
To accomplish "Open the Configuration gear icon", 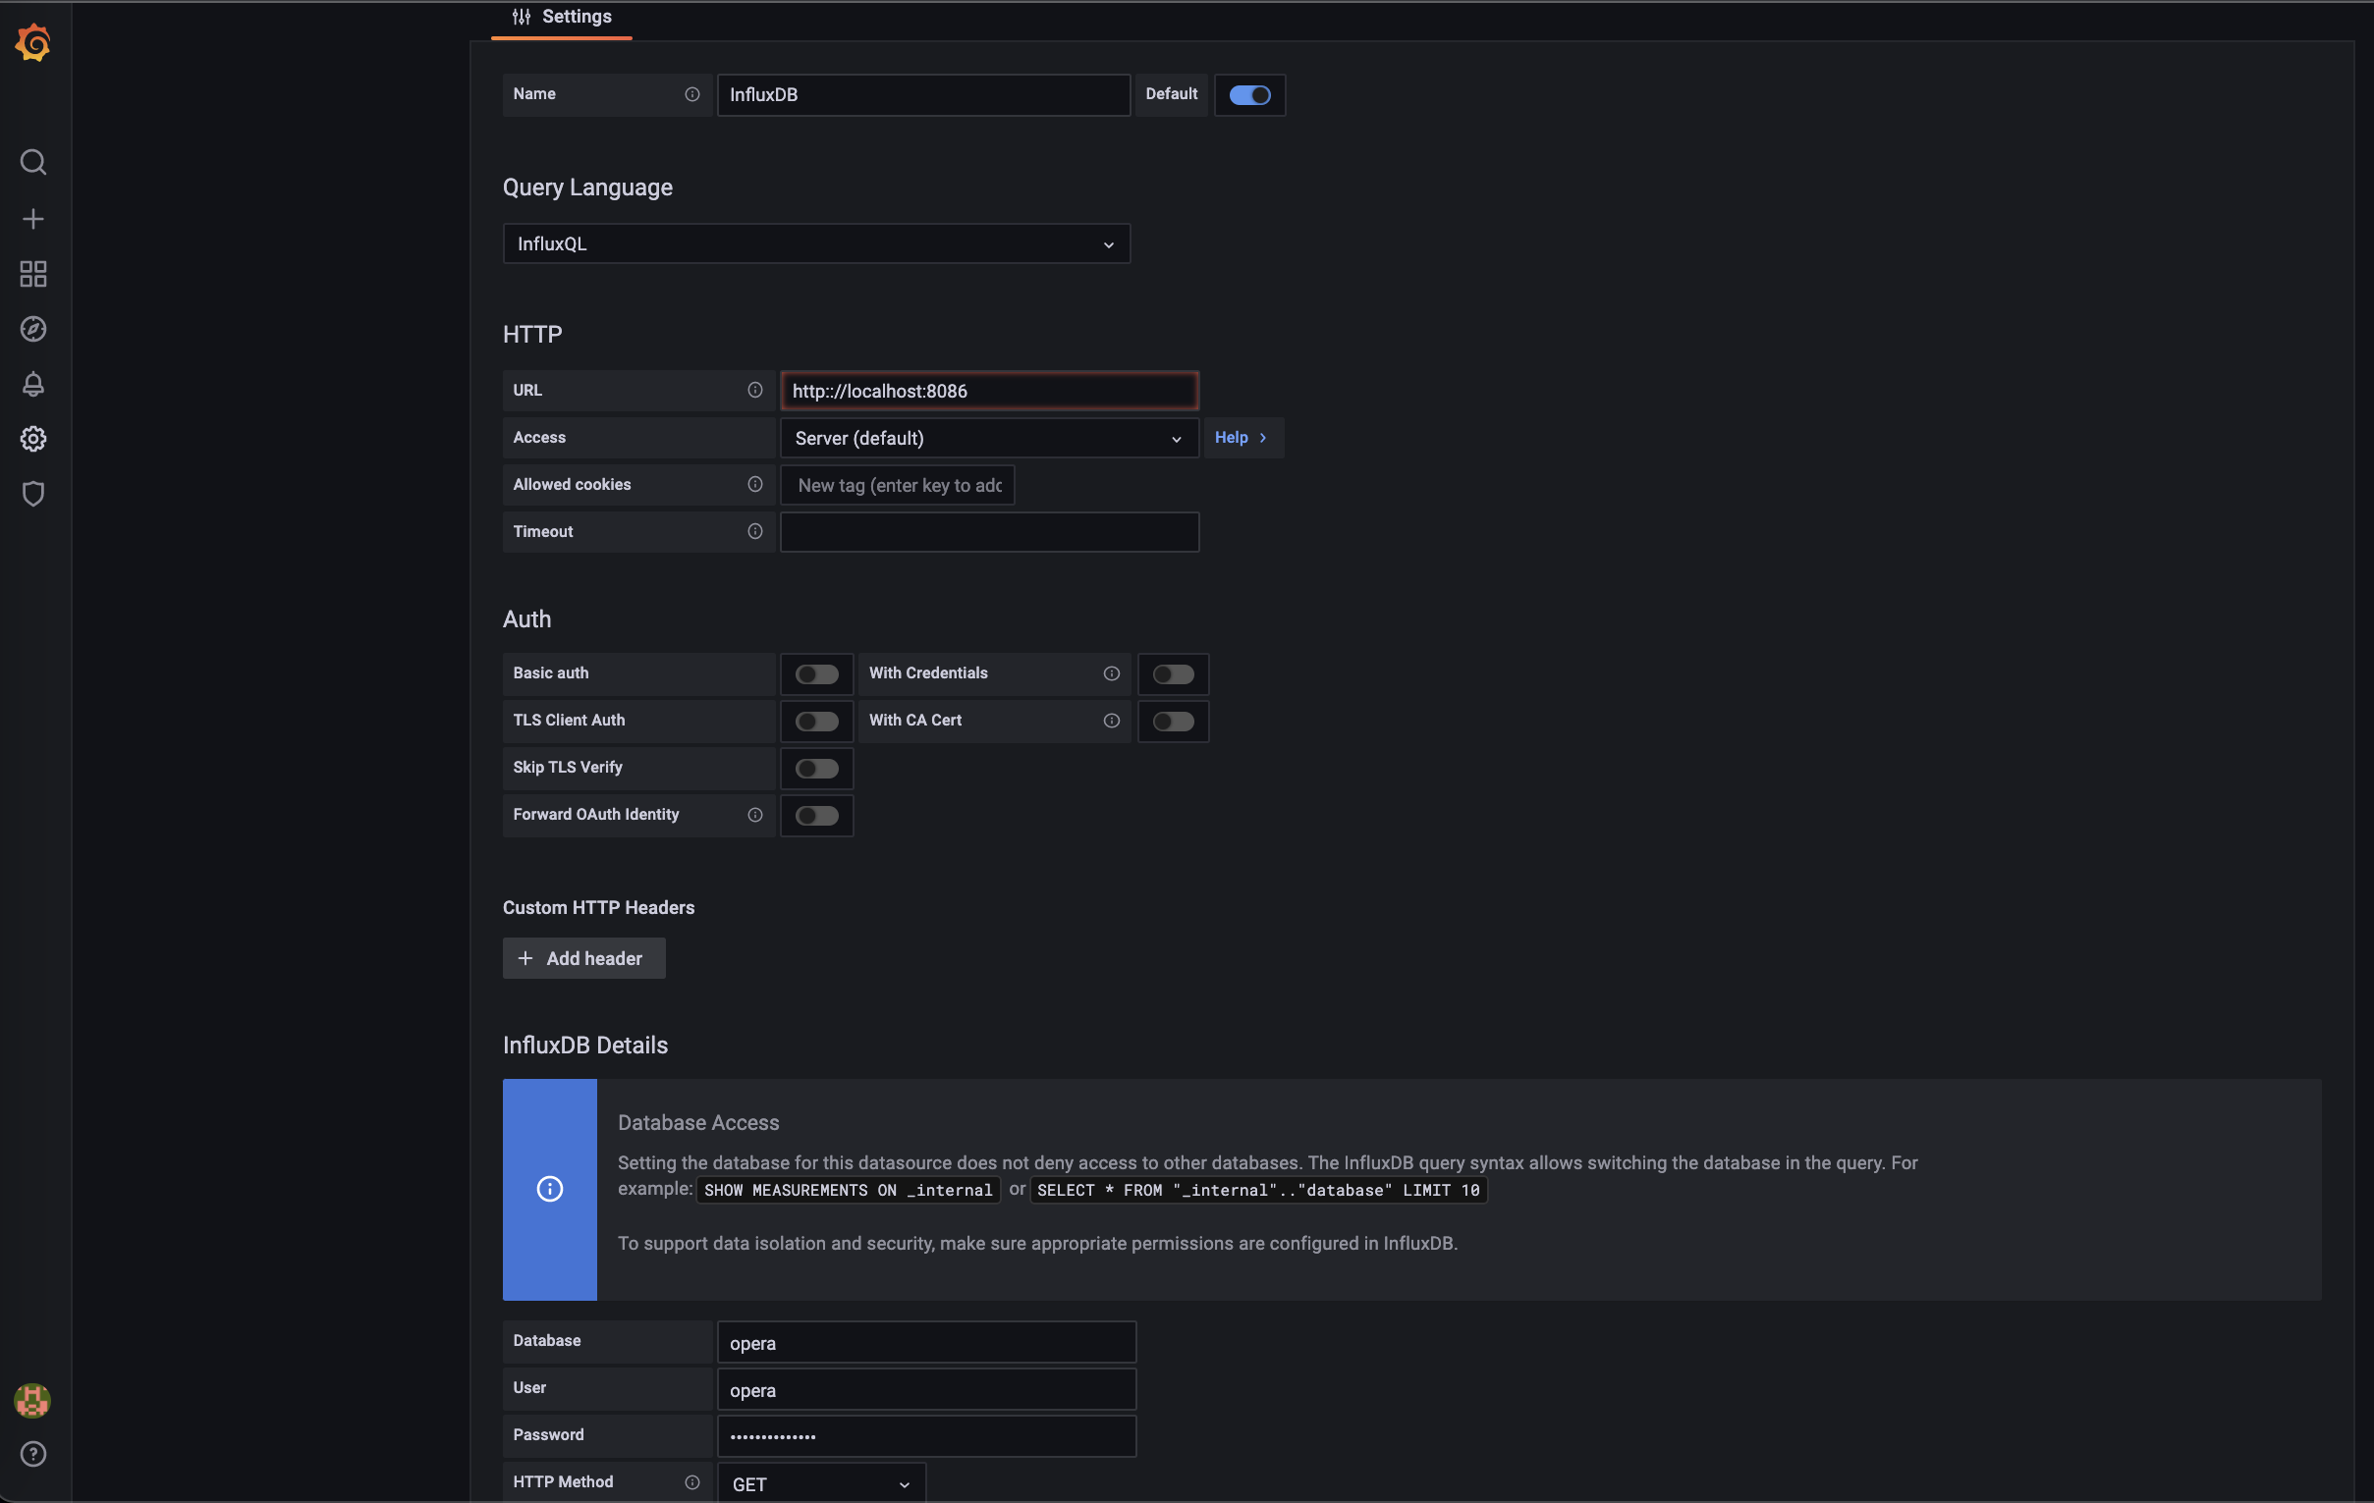I will point(32,439).
